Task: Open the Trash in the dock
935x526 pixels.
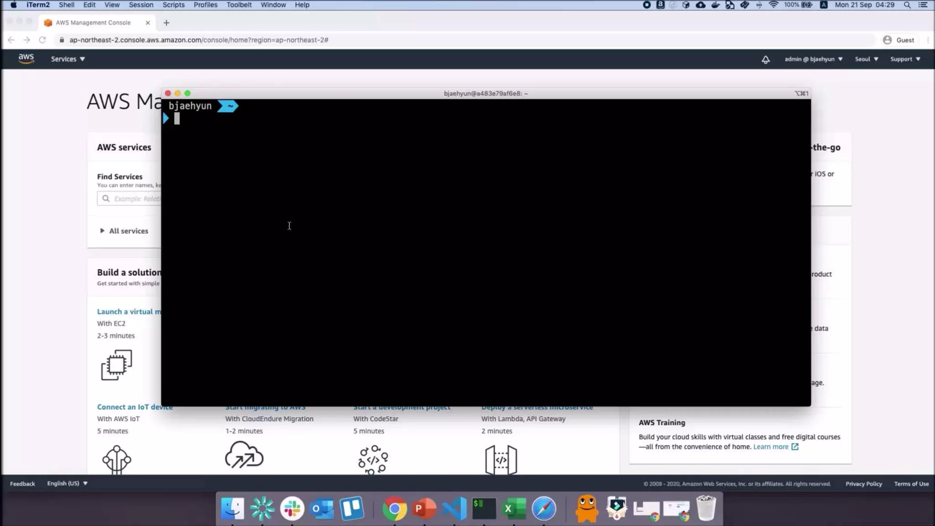Action: [x=706, y=508]
